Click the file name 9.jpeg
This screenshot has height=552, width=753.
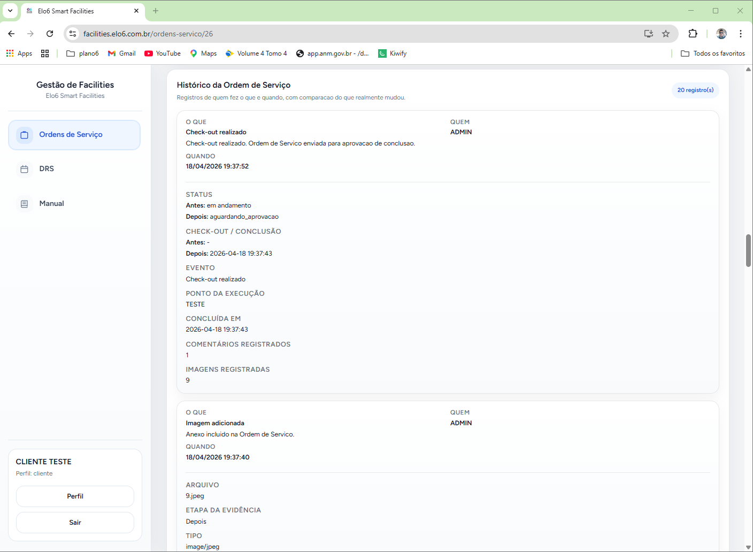click(195, 496)
